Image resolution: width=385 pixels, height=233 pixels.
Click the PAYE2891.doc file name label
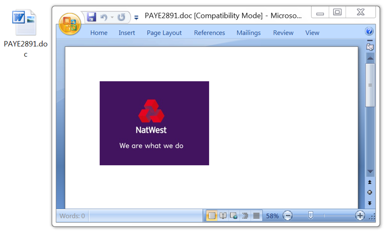(x=25, y=49)
